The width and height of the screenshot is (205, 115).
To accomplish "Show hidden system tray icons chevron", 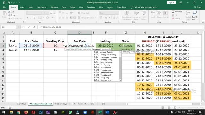I will click(168, 112).
